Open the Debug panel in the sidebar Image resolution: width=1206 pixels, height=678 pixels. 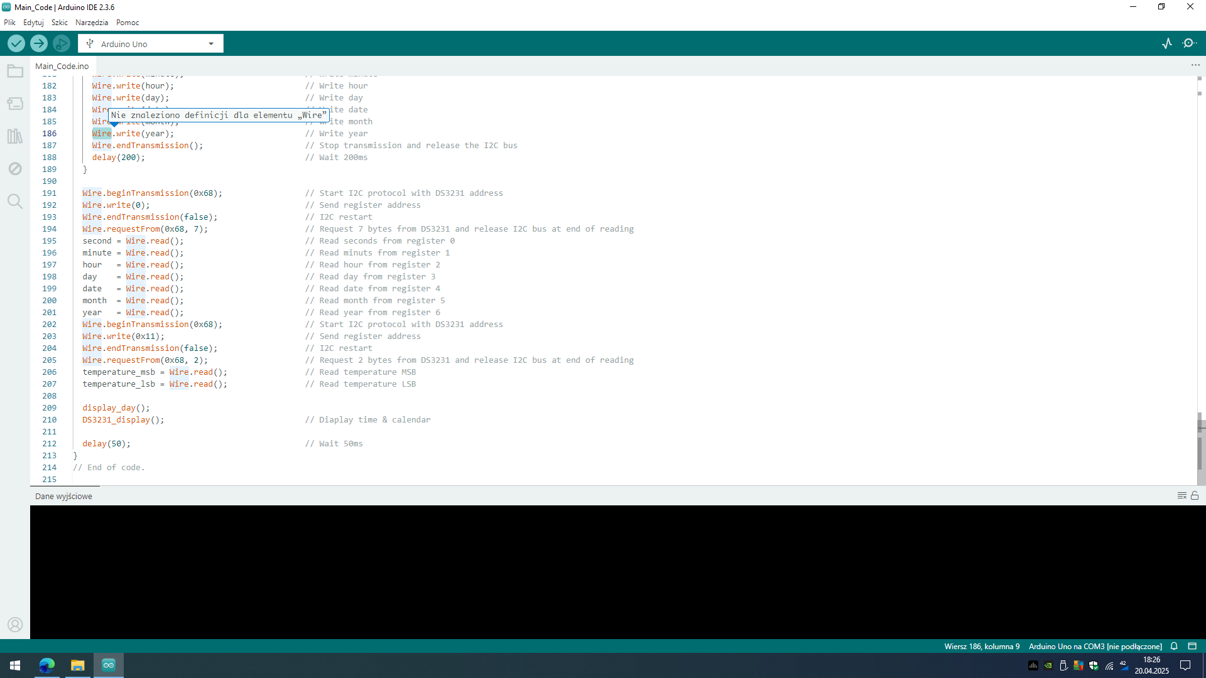pos(14,169)
